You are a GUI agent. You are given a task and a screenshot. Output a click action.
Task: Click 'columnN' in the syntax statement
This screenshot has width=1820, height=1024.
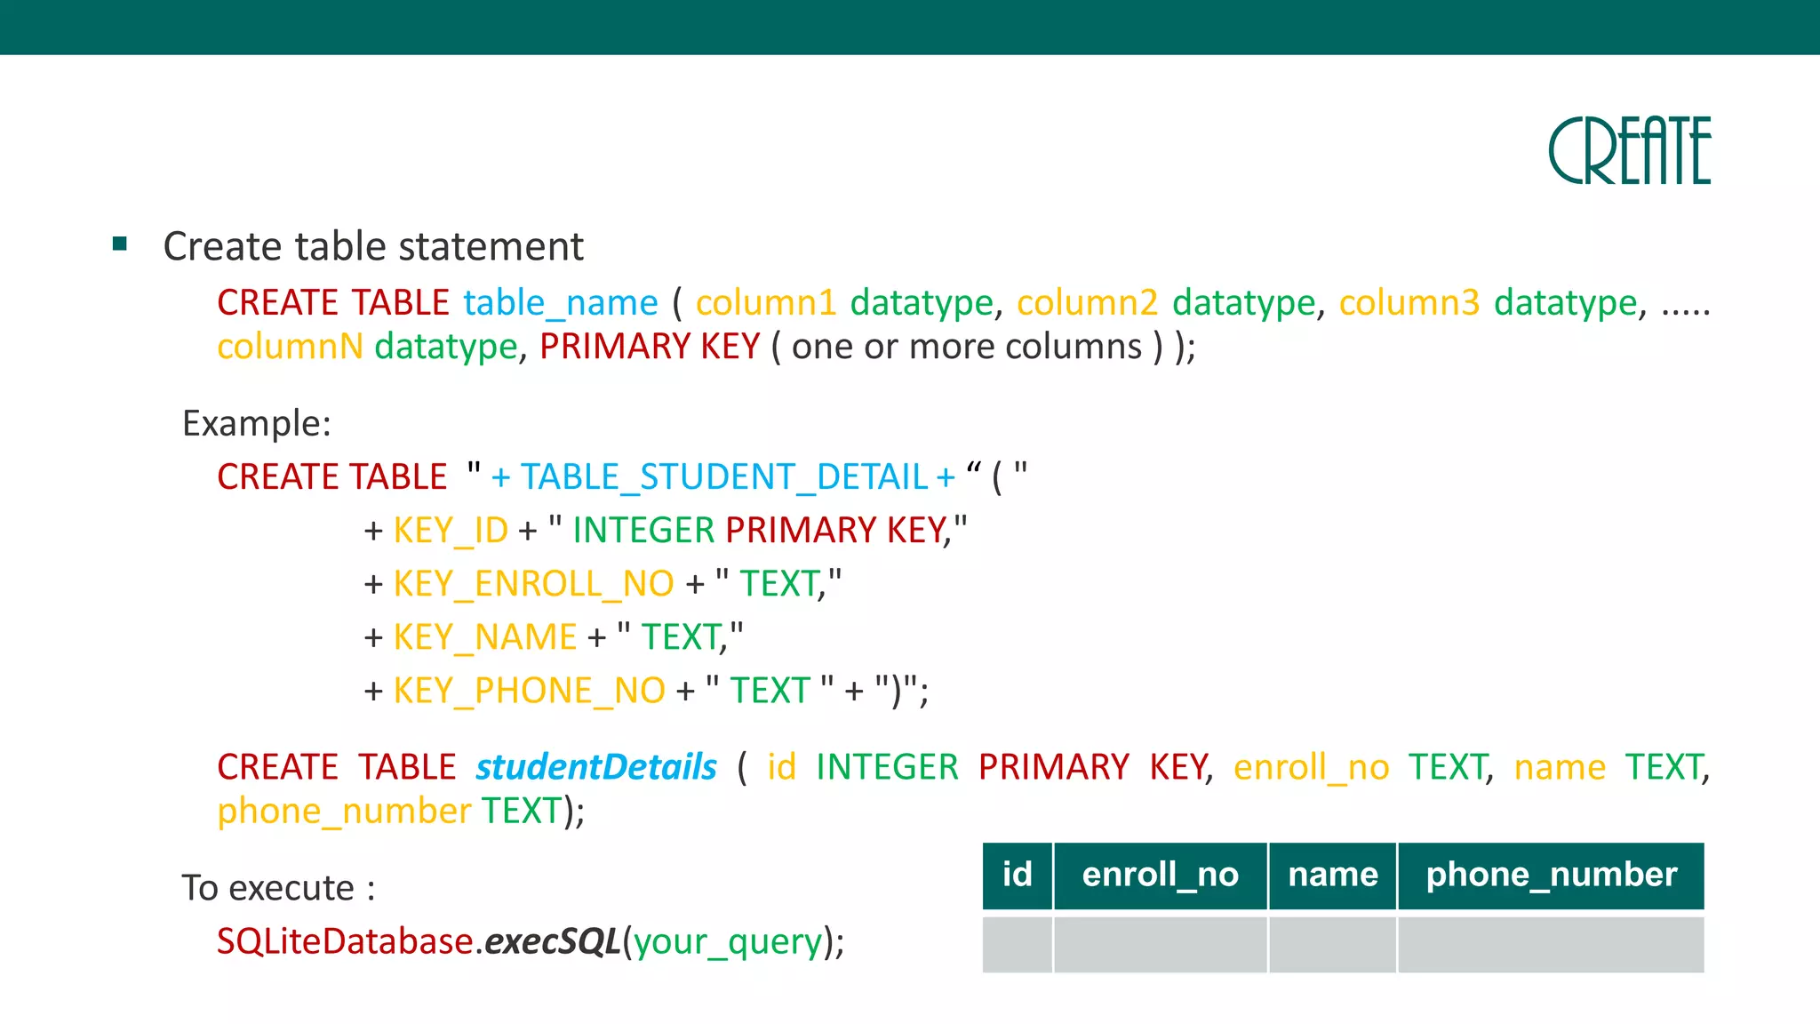[x=291, y=346]
